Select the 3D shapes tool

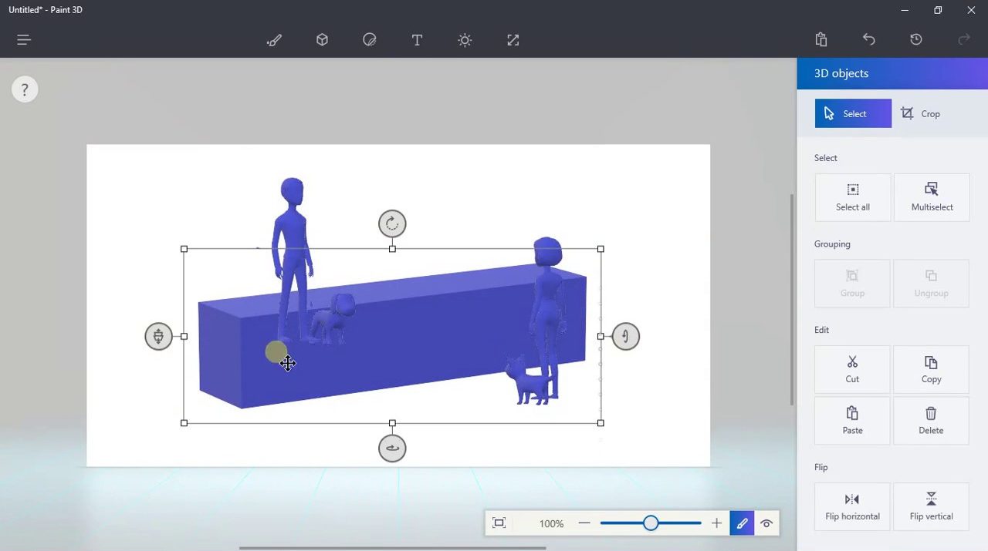[322, 40]
